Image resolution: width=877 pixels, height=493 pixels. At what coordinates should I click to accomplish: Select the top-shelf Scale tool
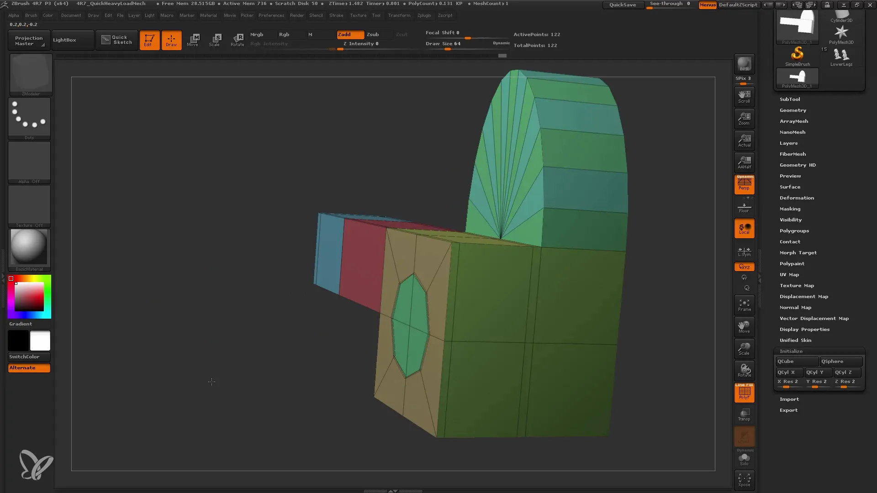pos(215,40)
